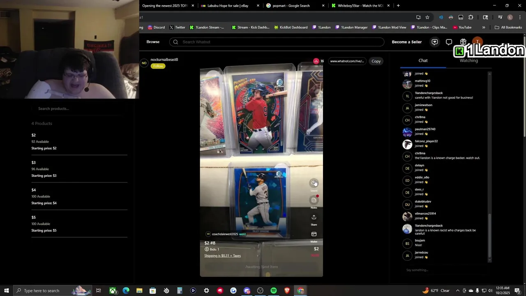Open 1Landon Manager bookmark
Screen dimensions: 526x296
[x=351, y=28]
